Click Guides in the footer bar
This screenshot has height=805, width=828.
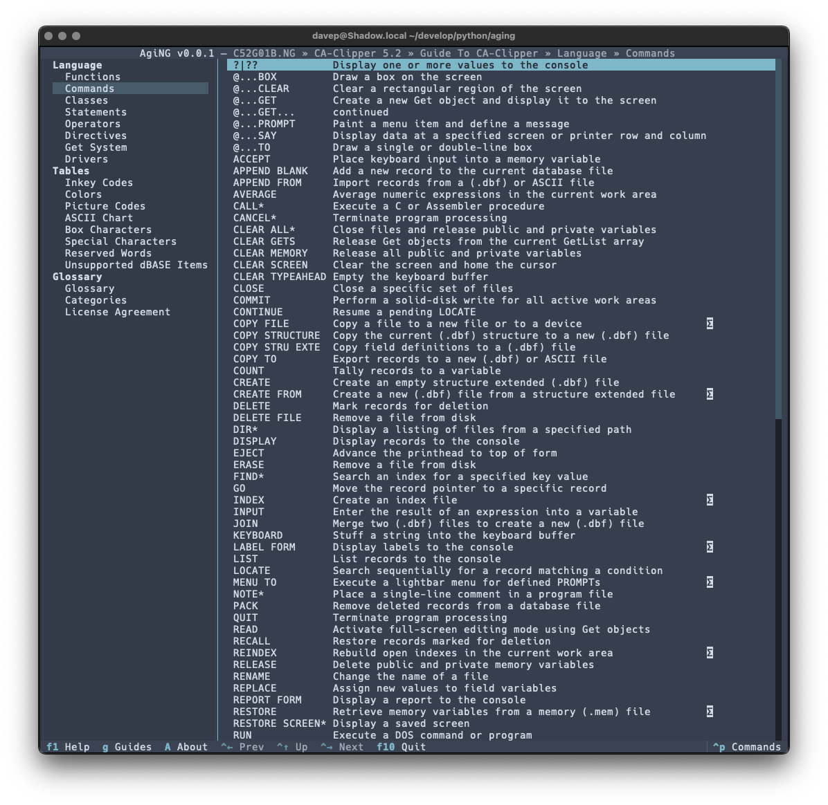(127, 747)
